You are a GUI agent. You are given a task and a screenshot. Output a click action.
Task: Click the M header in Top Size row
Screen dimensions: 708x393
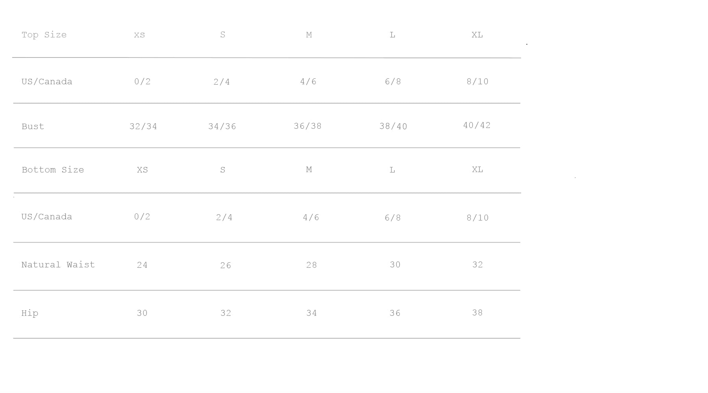(309, 35)
